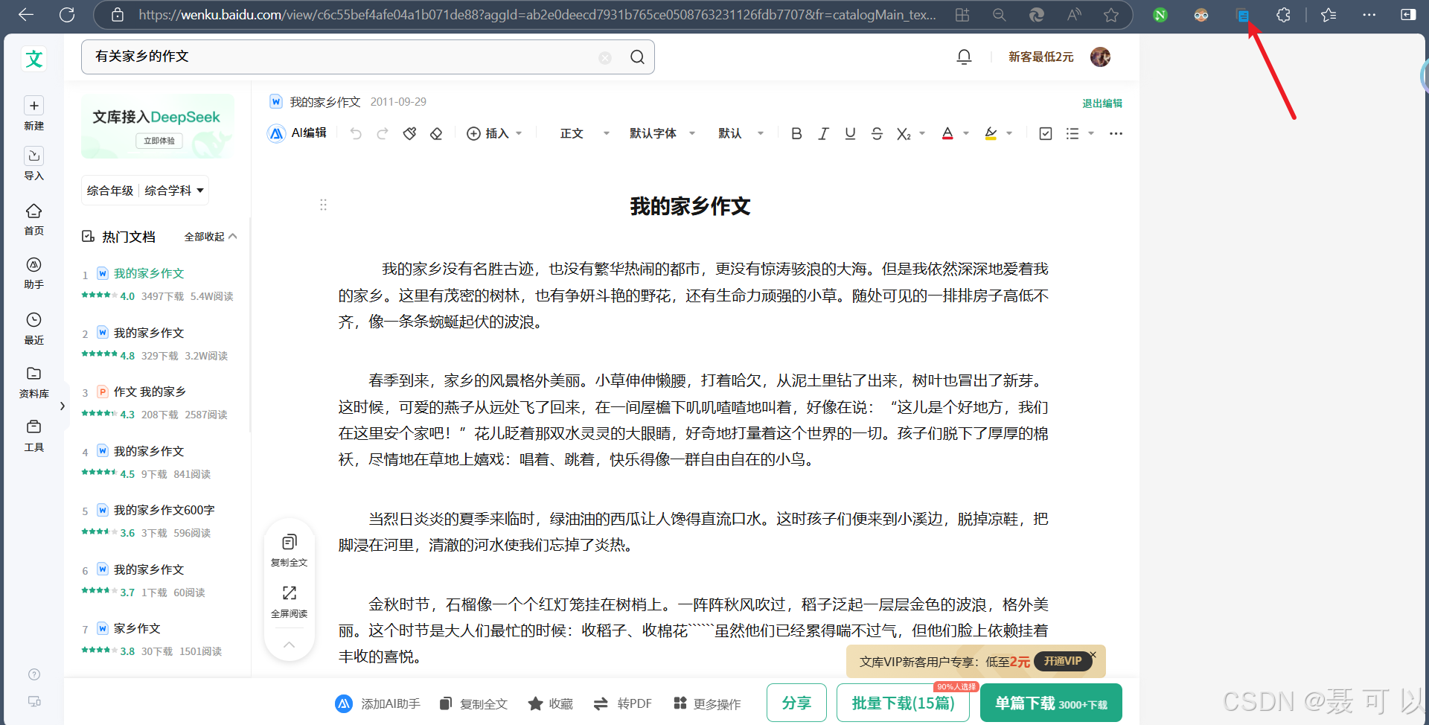The height and width of the screenshot is (725, 1429).
Task: Clear the search box text
Action: pyautogui.click(x=605, y=57)
